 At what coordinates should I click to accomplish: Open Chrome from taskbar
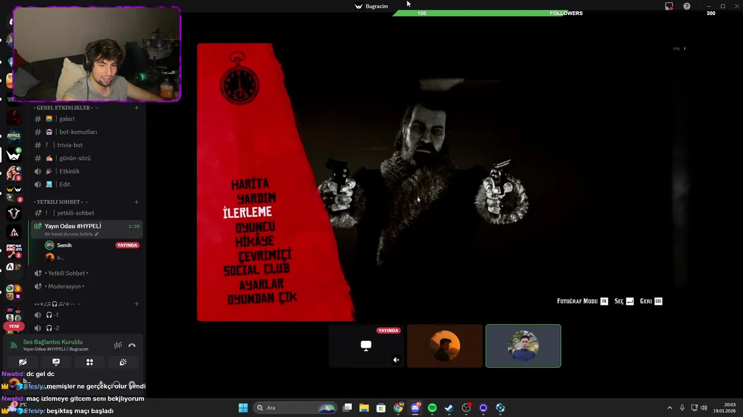pos(398,408)
